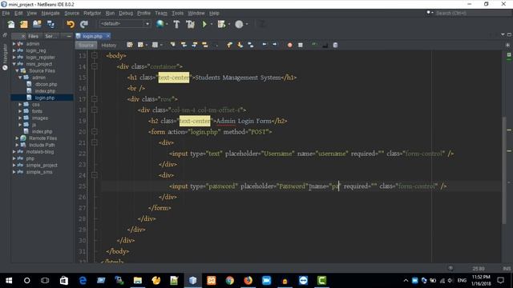The width and height of the screenshot is (513, 288).
Task: Click the Comment editor toolbar icon
Action: [x=314, y=45]
